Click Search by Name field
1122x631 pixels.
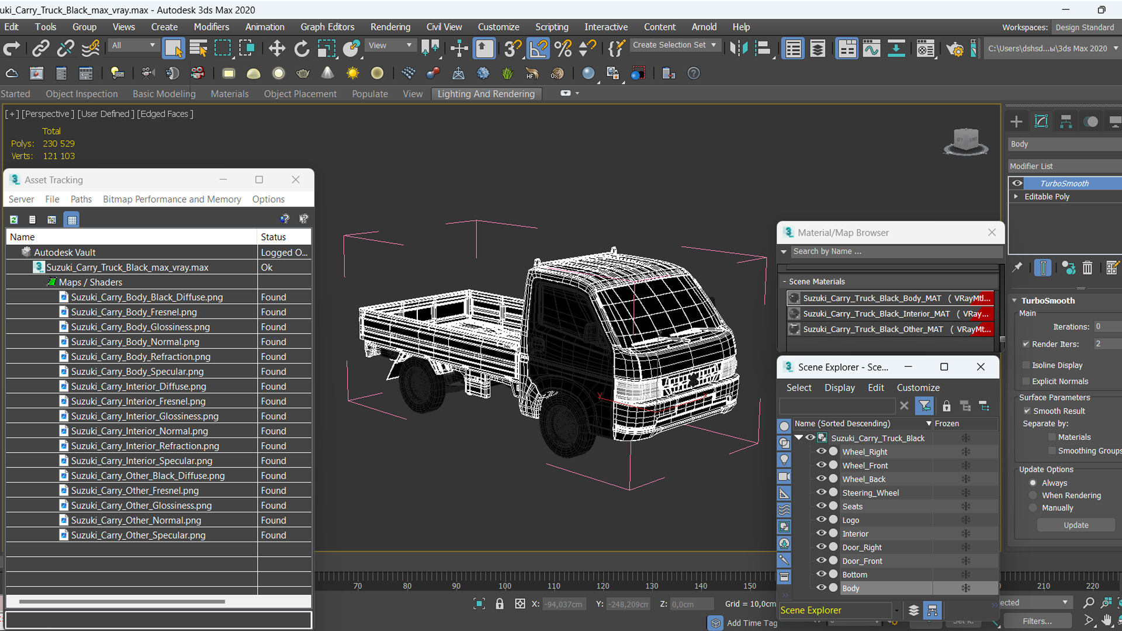(896, 252)
